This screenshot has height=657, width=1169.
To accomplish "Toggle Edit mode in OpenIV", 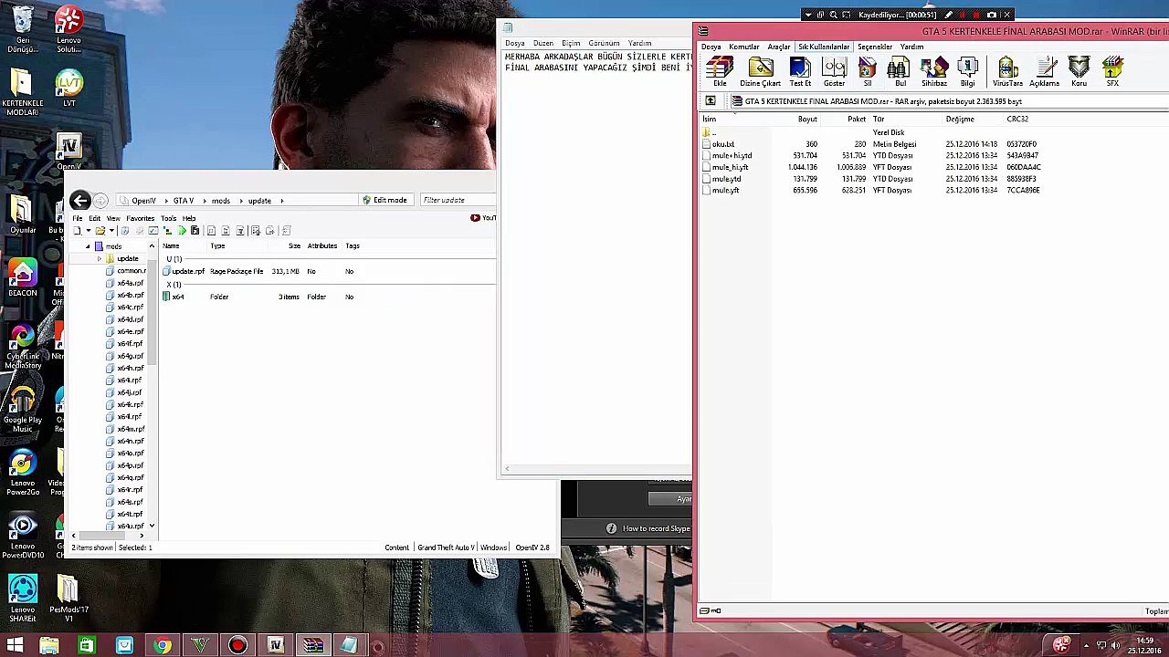I will pos(384,200).
